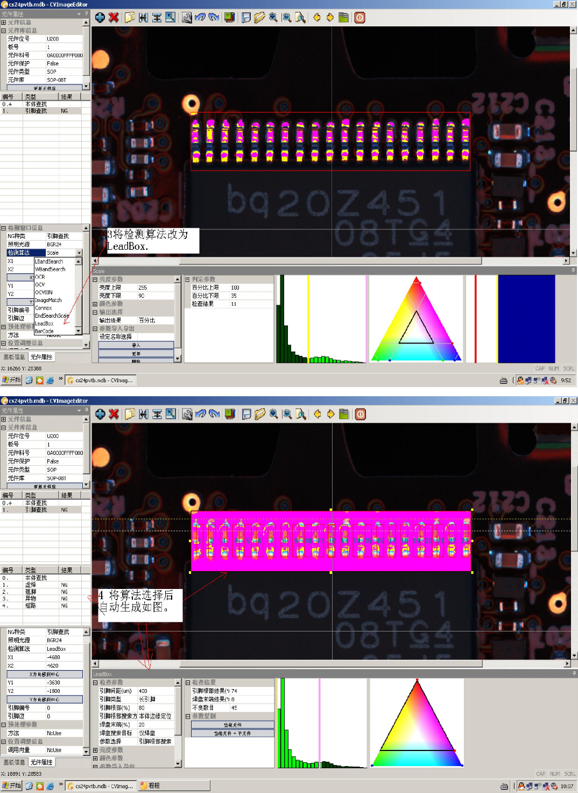
Task: Switch to 基板信息 tab in top window
Action: (14, 357)
